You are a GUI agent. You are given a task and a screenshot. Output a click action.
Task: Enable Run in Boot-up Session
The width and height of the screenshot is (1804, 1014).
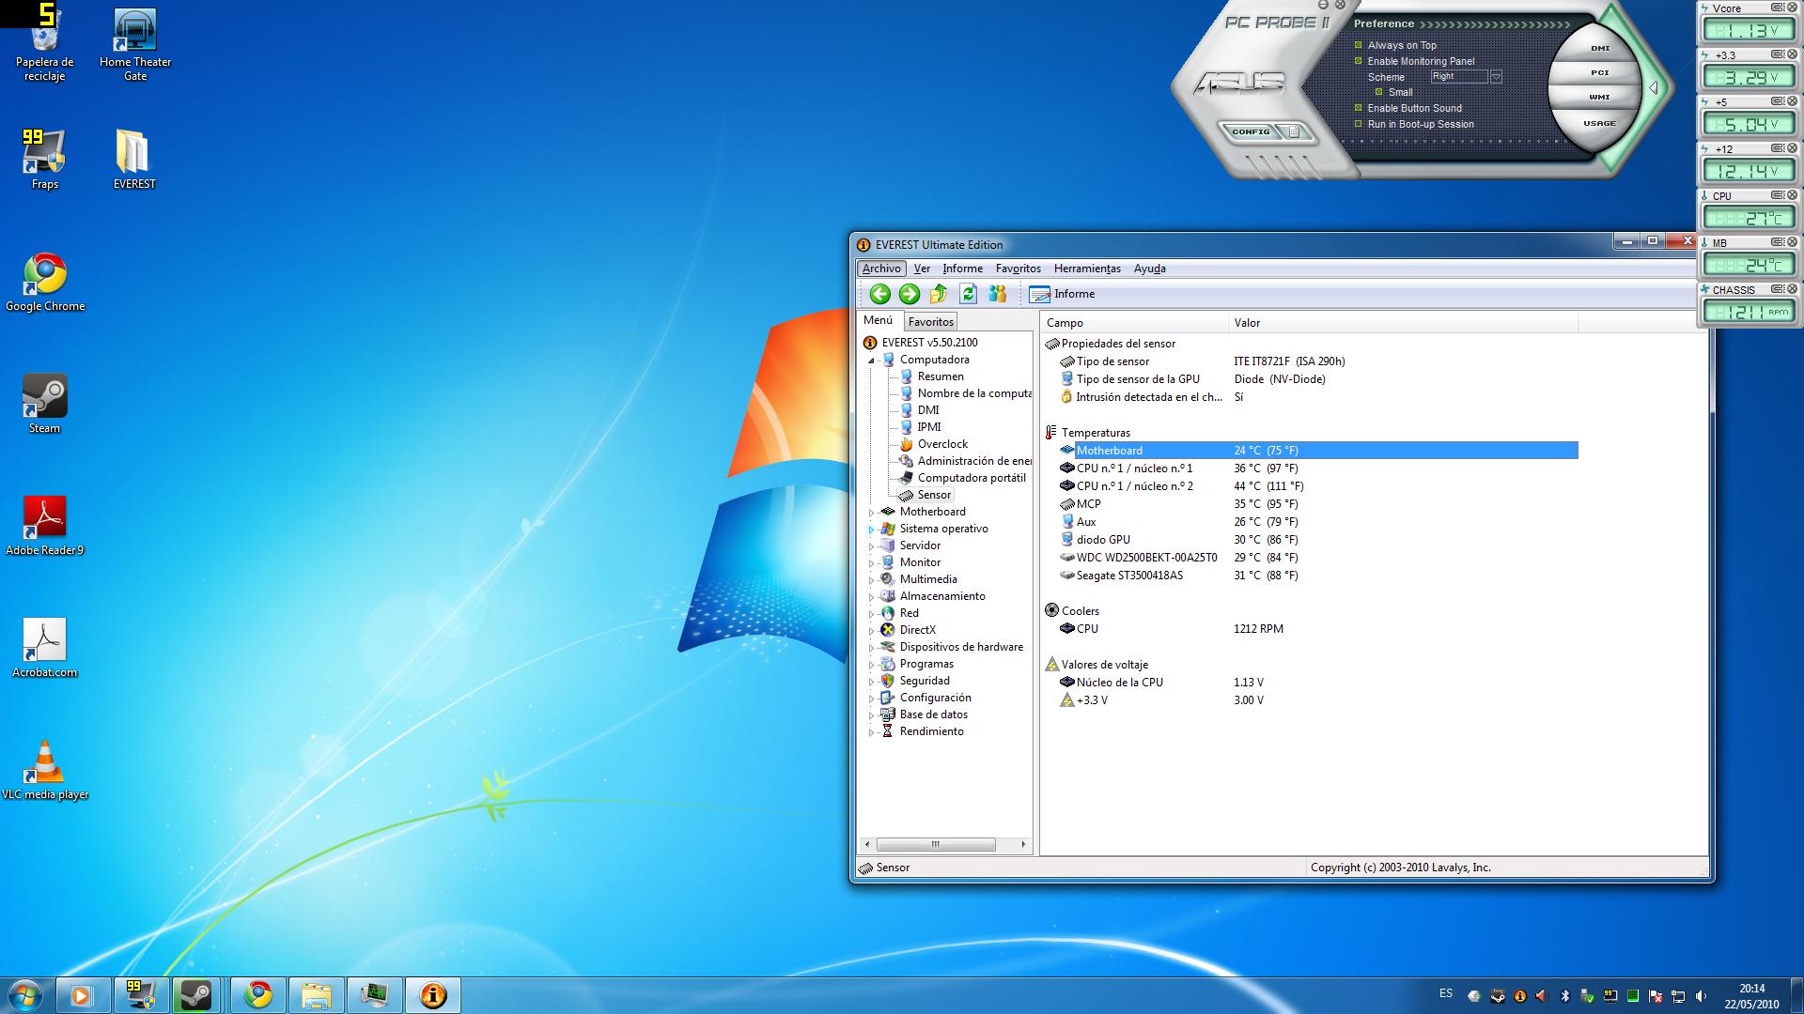pos(1358,124)
